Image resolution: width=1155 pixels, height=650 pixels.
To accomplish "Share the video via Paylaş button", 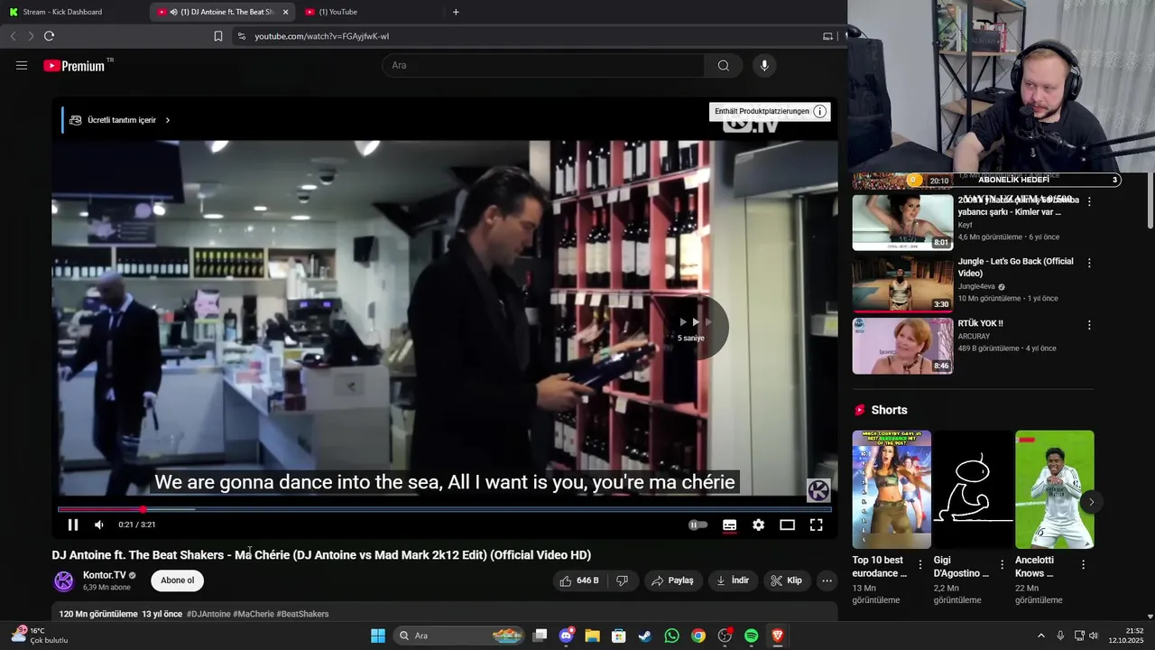I will click(x=672, y=580).
